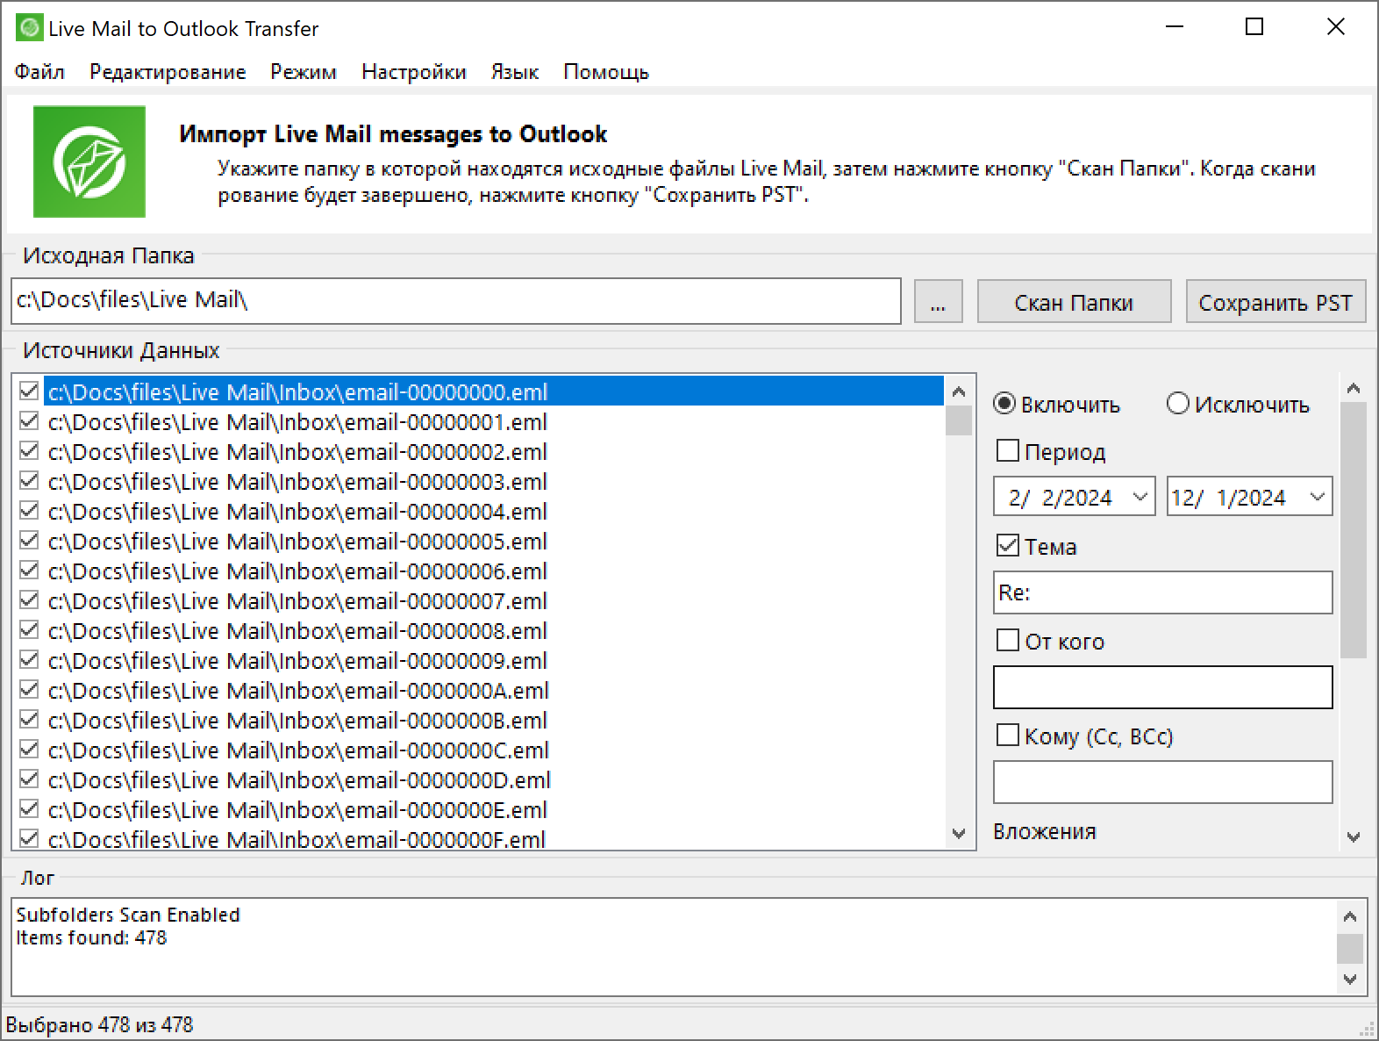Click filter panel scrollbar down arrow

[1354, 837]
